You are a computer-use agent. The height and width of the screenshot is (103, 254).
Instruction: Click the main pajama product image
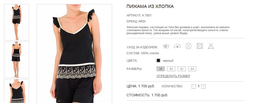(x=74, y=53)
